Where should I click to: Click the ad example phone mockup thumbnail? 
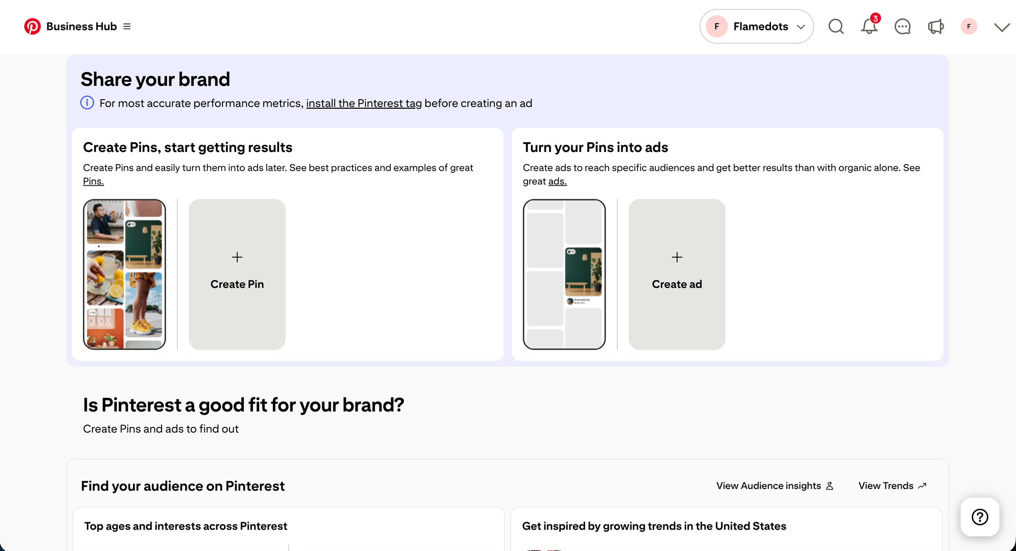[564, 274]
